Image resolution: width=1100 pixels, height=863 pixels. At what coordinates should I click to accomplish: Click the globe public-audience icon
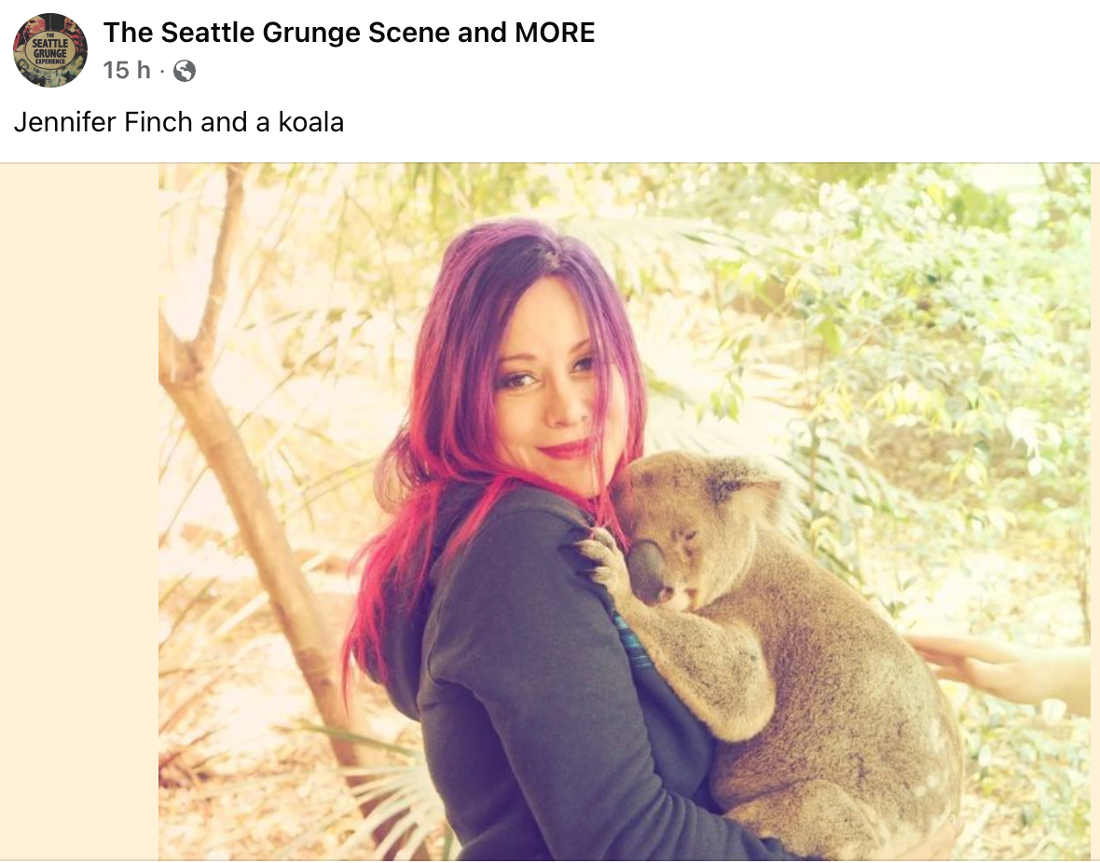point(185,71)
